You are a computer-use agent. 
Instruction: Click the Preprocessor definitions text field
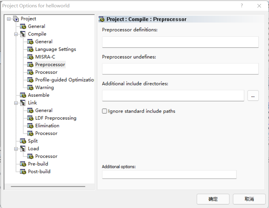[x=180, y=42]
